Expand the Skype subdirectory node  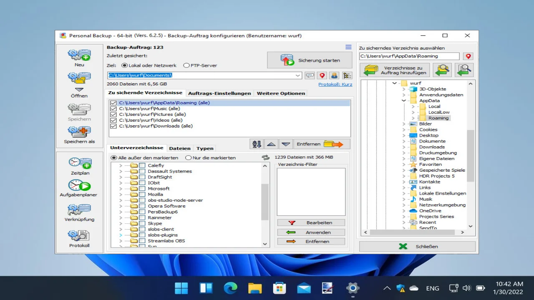click(x=121, y=224)
